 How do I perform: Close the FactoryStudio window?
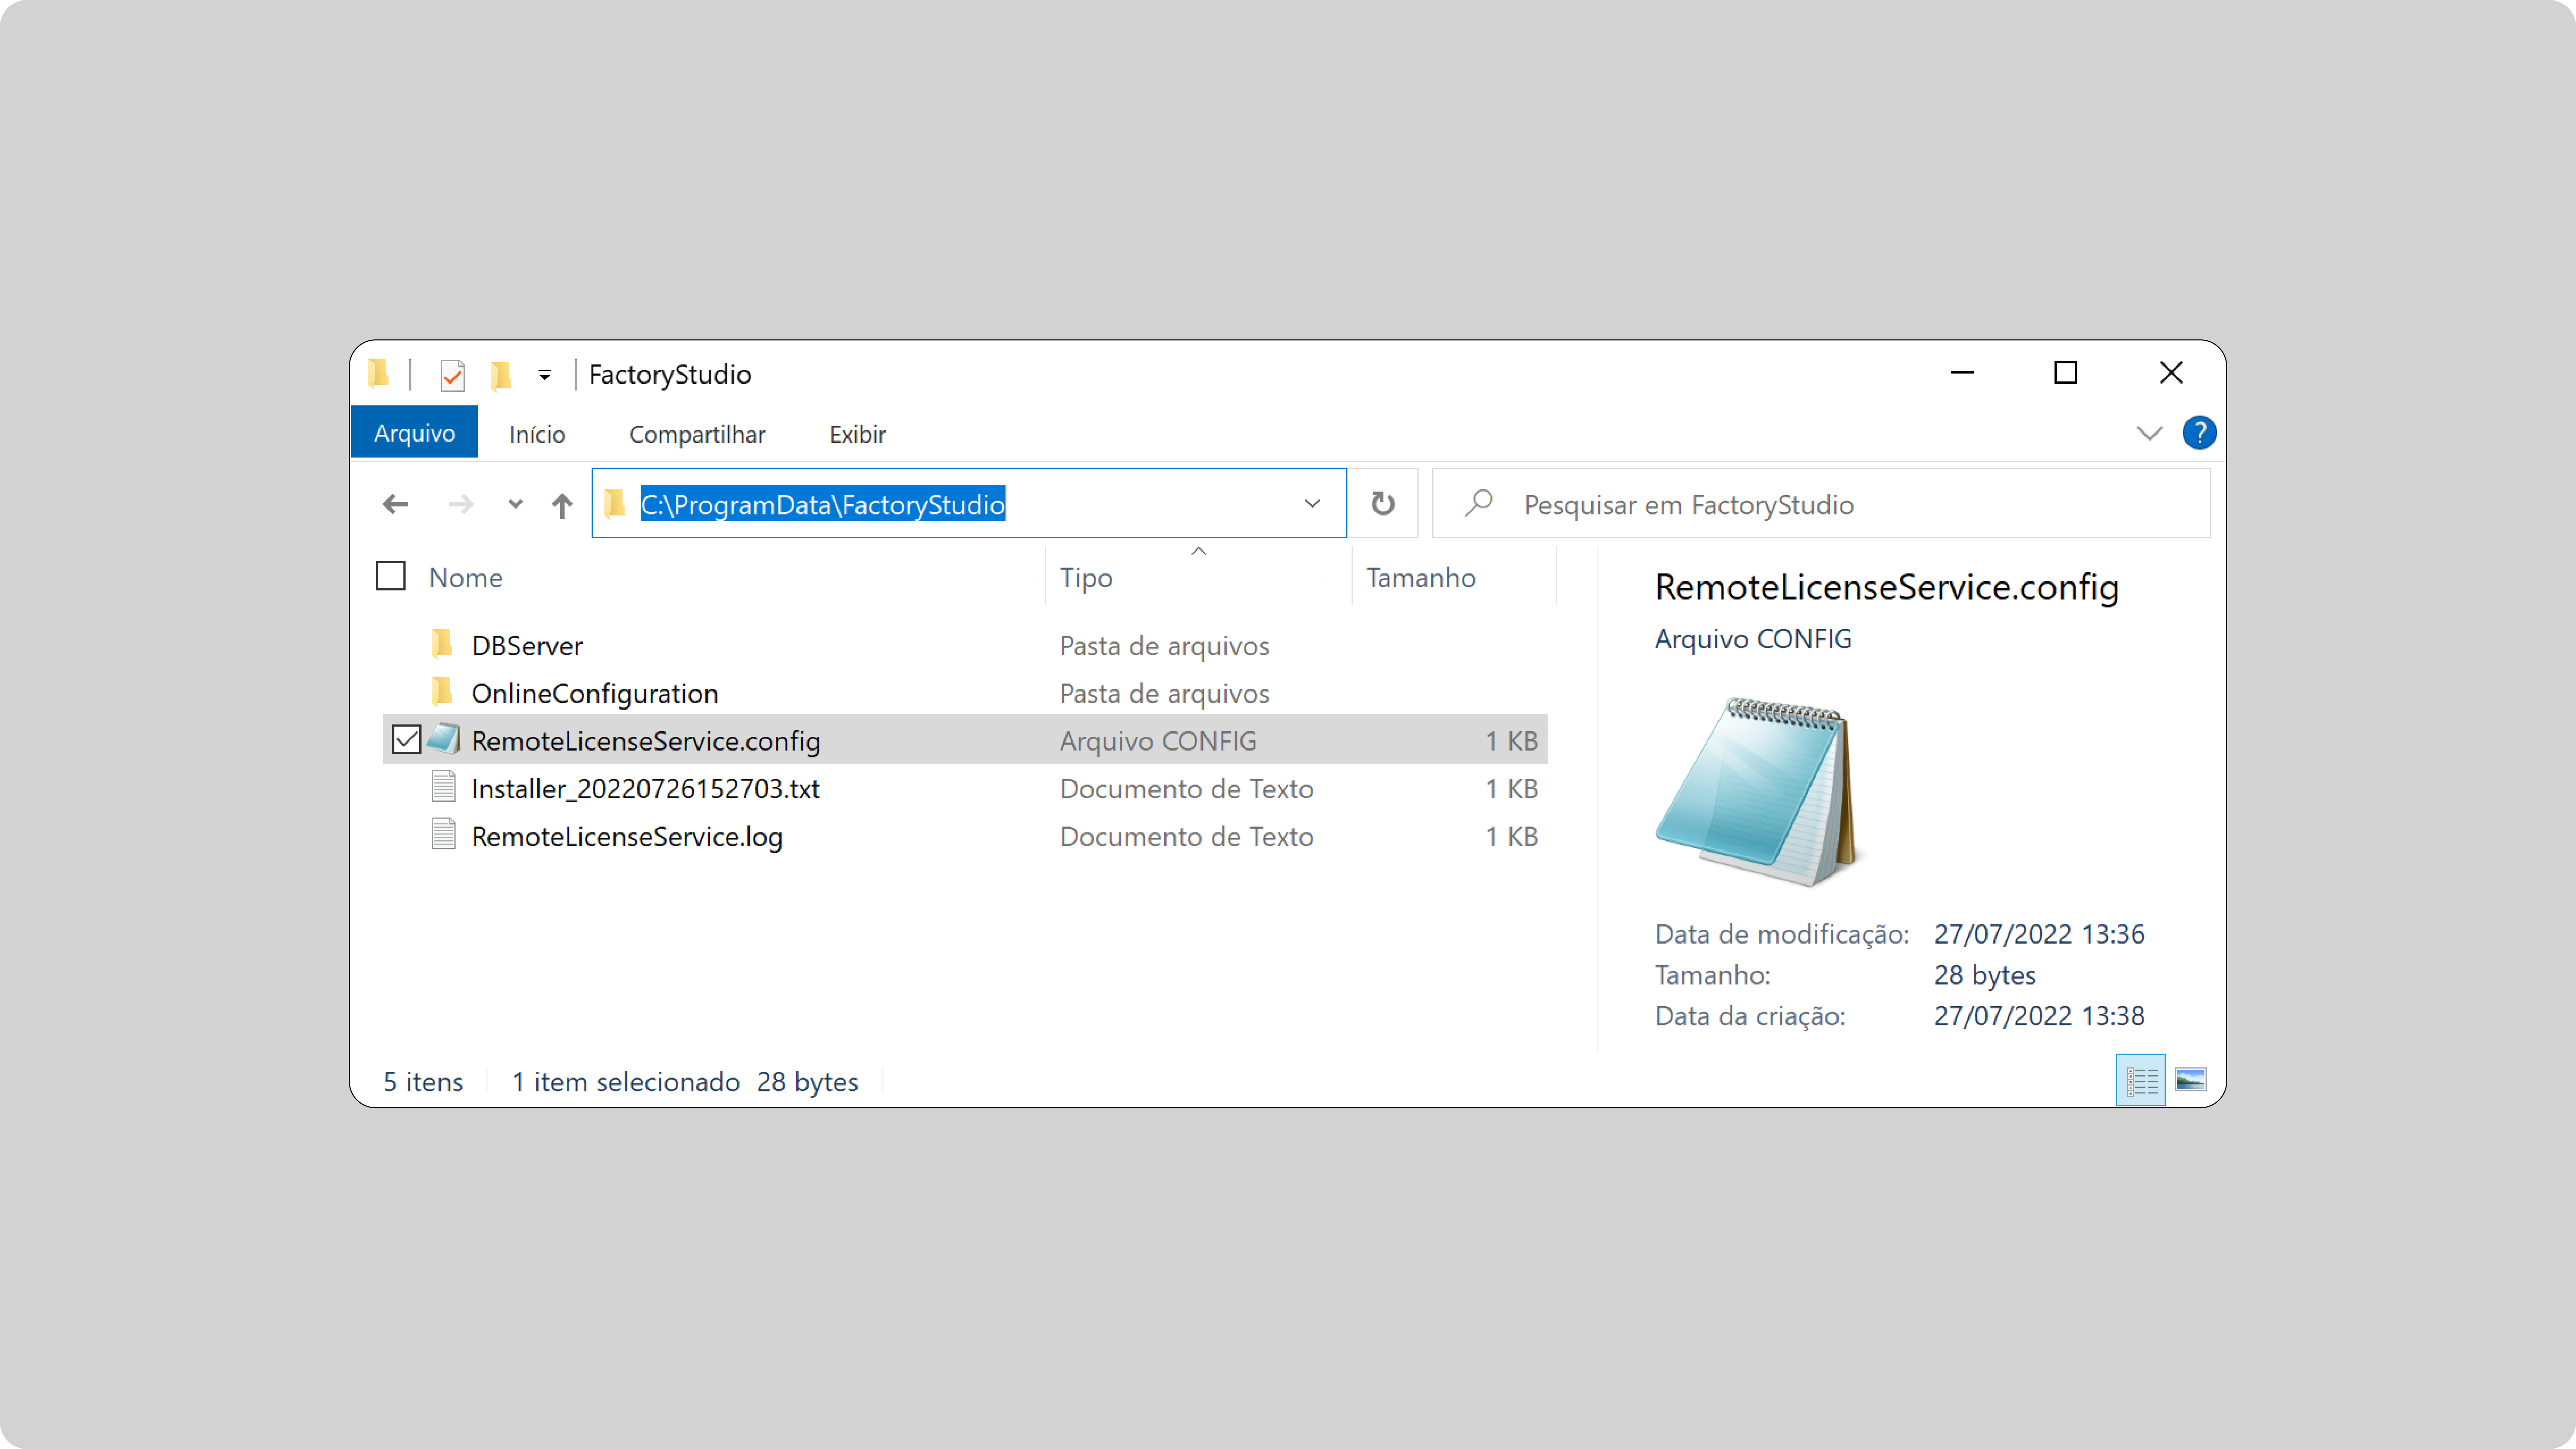pos(2171,373)
